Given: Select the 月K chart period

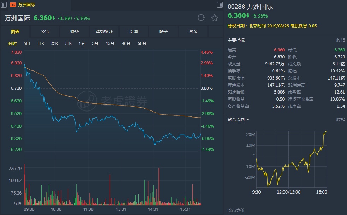Looking at the screenshot, I should pos(68,44).
